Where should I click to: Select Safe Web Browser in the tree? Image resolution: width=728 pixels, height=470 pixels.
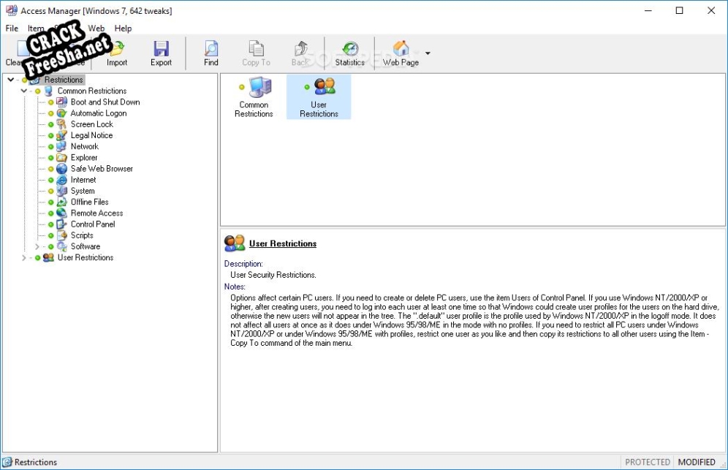point(102,169)
